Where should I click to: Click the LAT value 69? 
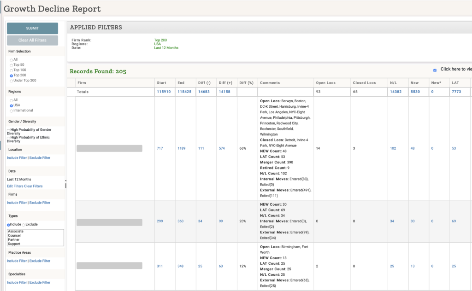click(454, 221)
